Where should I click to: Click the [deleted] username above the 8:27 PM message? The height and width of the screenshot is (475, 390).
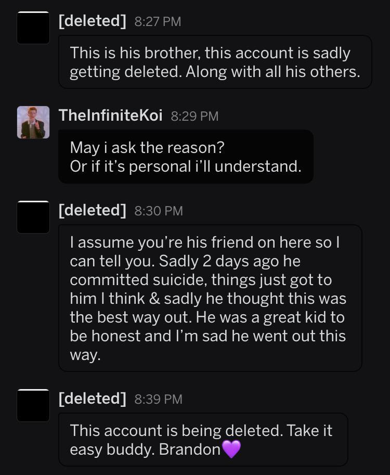click(x=93, y=21)
